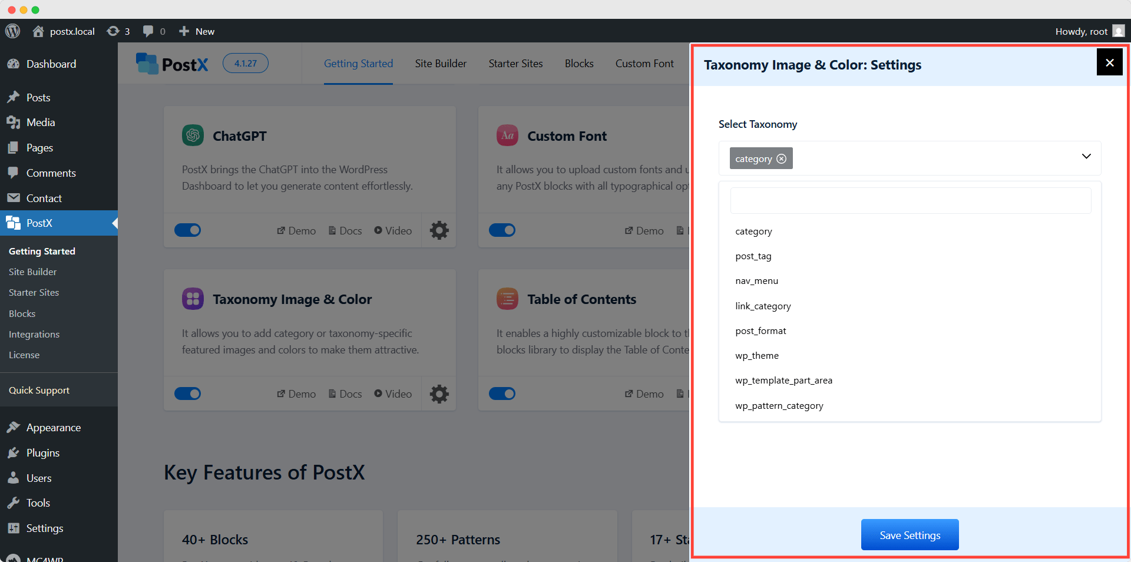Remove the selected category tag

point(781,158)
